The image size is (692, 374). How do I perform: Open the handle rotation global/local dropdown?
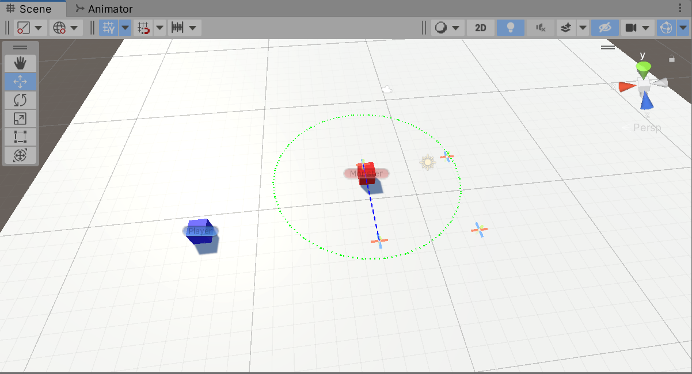tap(66, 28)
